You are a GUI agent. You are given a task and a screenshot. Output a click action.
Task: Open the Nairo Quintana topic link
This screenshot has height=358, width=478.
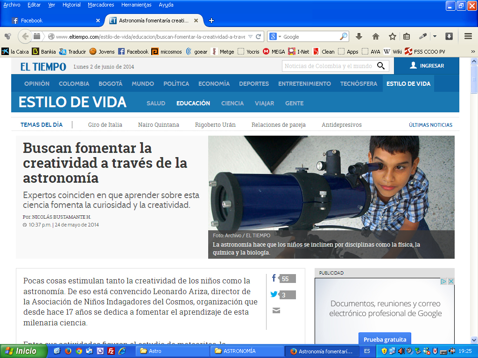(158, 125)
